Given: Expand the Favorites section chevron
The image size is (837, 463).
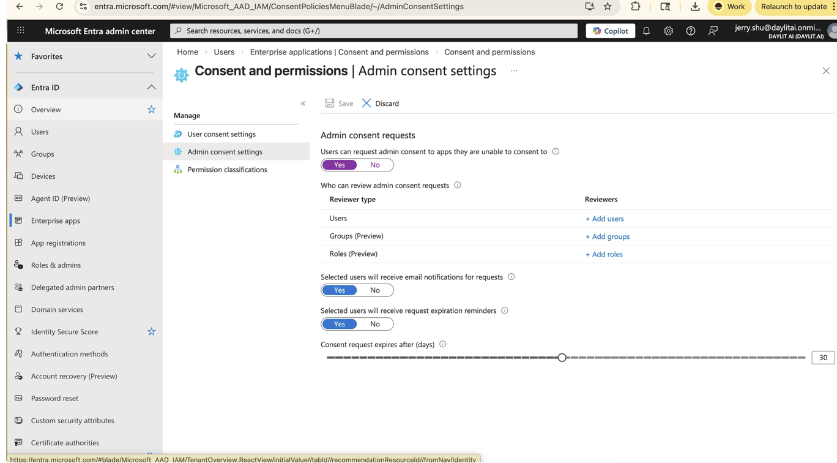Looking at the screenshot, I should click(x=151, y=56).
